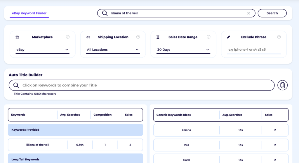This screenshot has height=163, width=299.
Task: Click the Marketplace store icon
Action: click(17, 37)
